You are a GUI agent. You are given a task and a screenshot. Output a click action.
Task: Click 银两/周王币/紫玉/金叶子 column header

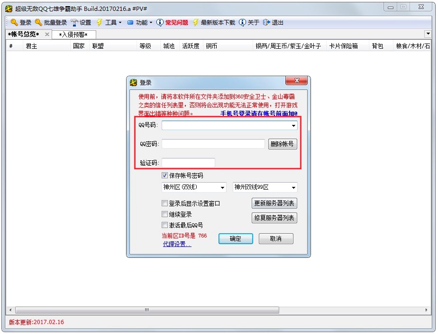tap(289, 46)
